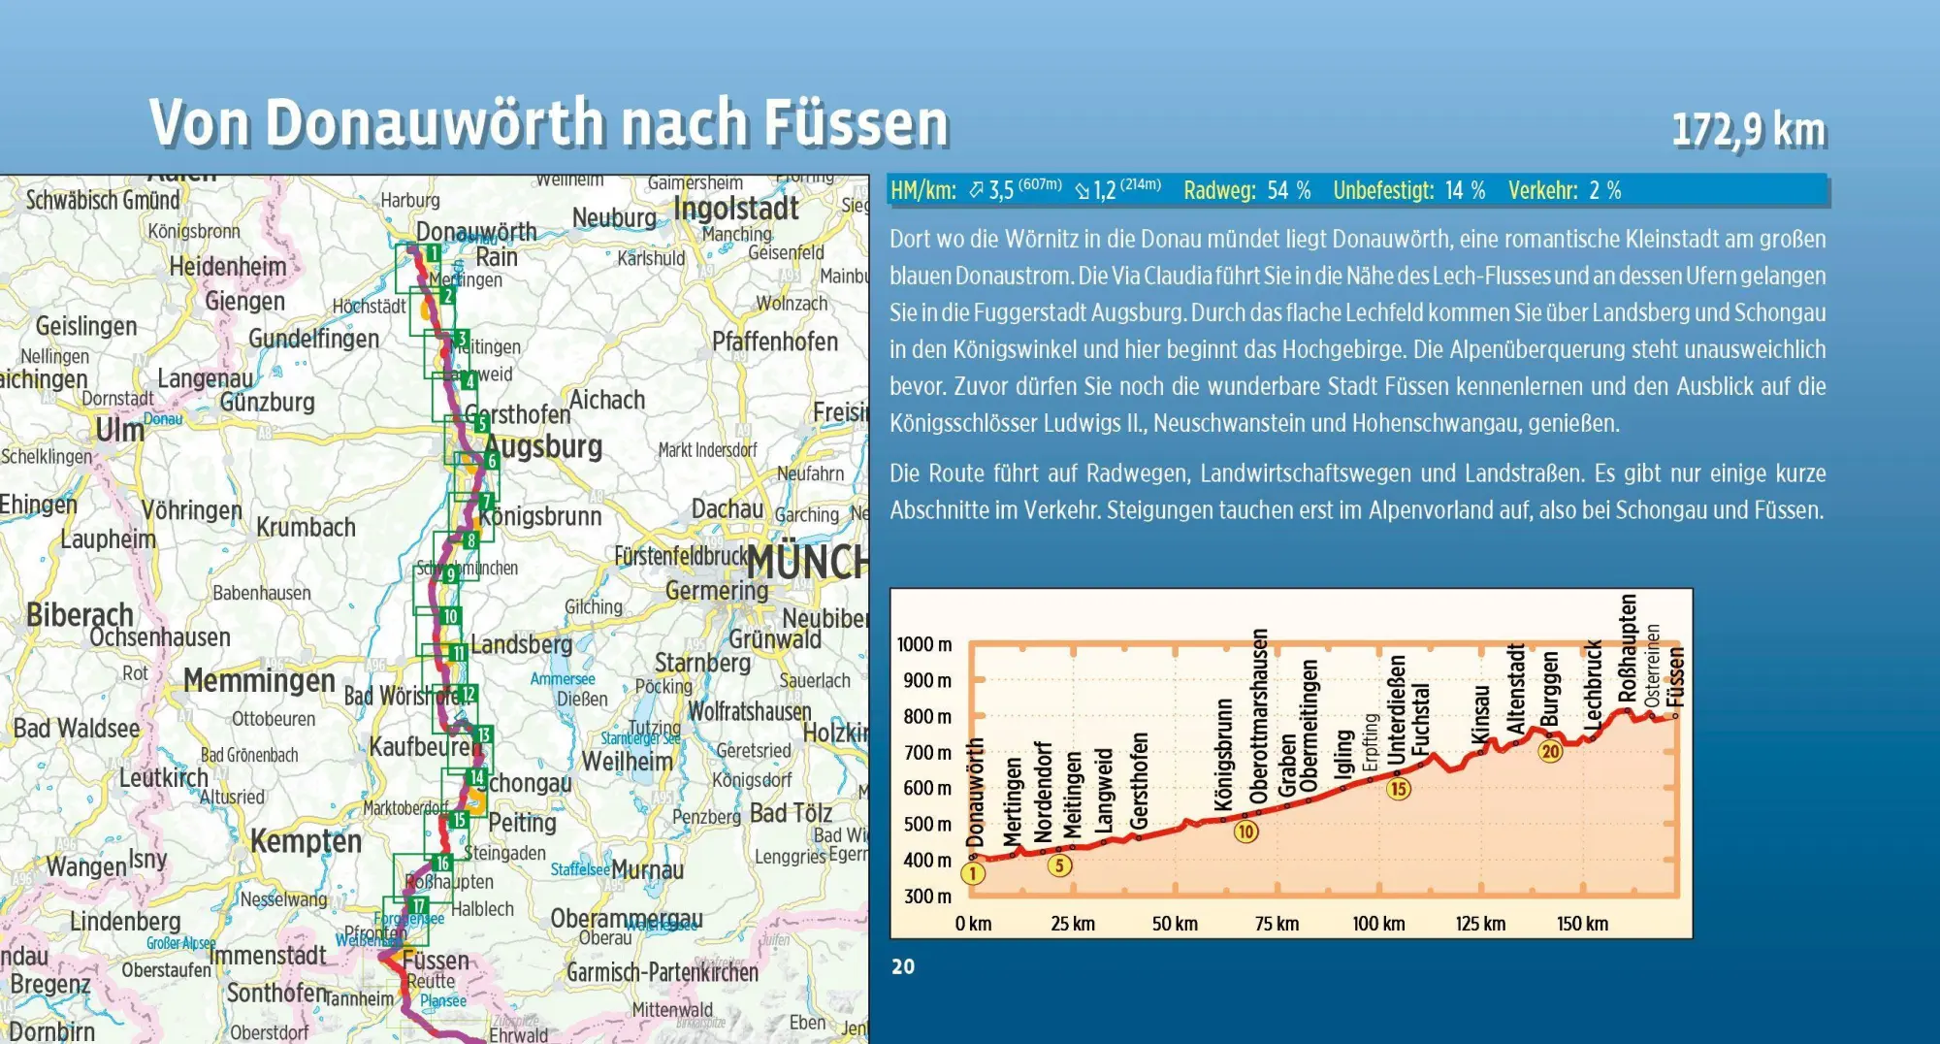Open map section marker 5 at Gersthofen
The height and width of the screenshot is (1044, 1940).
pyautogui.click(x=481, y=424)
